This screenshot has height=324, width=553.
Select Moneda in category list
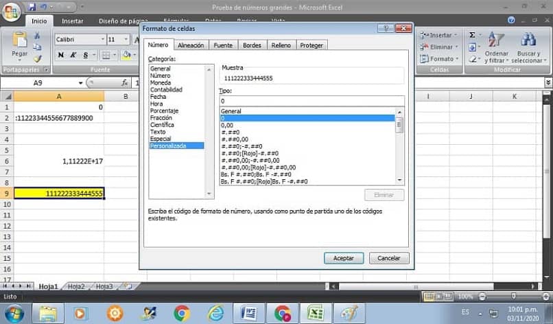point(160,82)
